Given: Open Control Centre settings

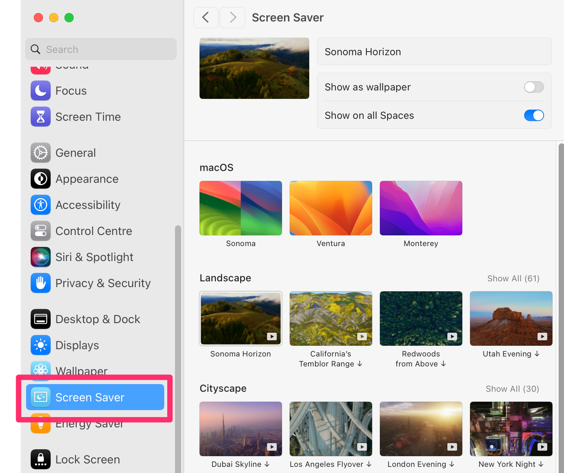Looking at the screenshot, I should (x=95, y=231).
